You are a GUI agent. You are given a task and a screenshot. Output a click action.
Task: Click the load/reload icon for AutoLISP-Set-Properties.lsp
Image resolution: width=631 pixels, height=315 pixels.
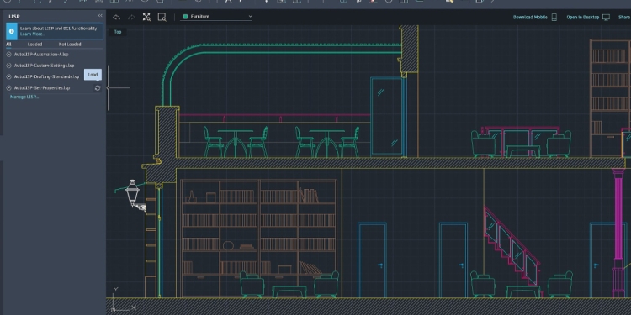tap(98, 88)
